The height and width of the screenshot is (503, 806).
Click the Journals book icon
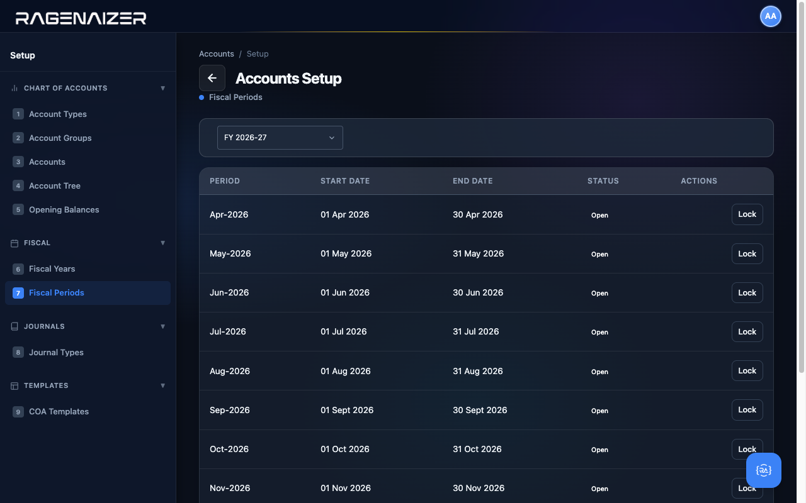coord(14,326)
